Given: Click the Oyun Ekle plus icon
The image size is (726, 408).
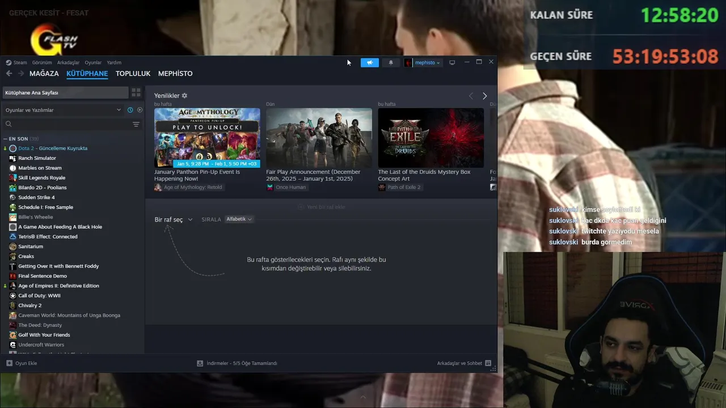Looking at the screenshot, I should pyautogui.click(x=9, y=363).
